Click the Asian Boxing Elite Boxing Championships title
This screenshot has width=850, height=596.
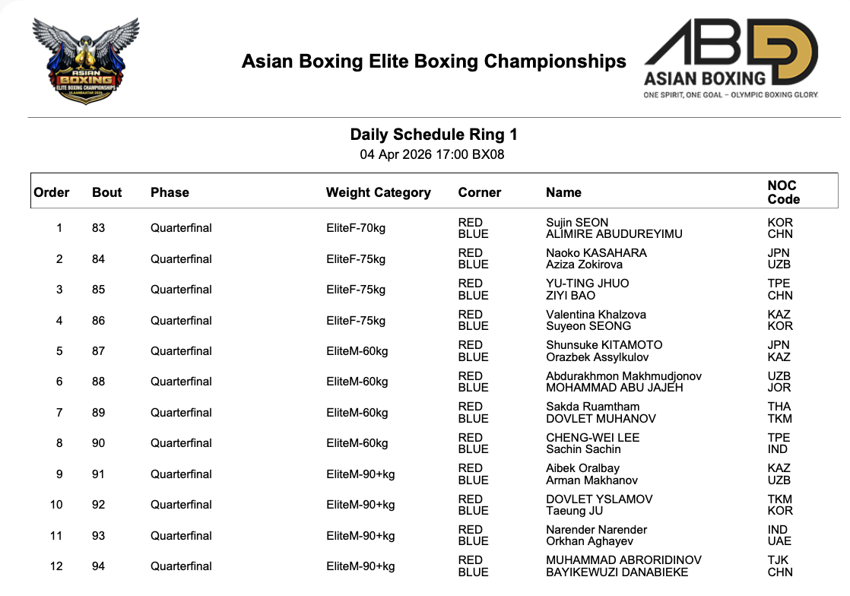(x=433, y=62)
